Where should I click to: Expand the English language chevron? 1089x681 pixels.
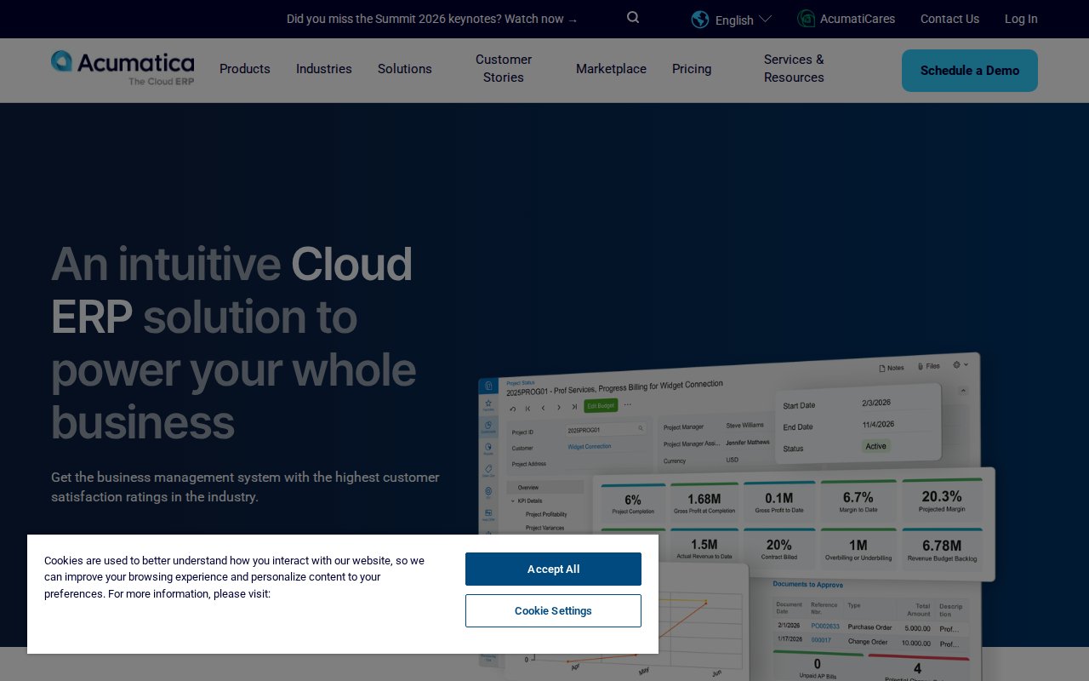[765, 19]
